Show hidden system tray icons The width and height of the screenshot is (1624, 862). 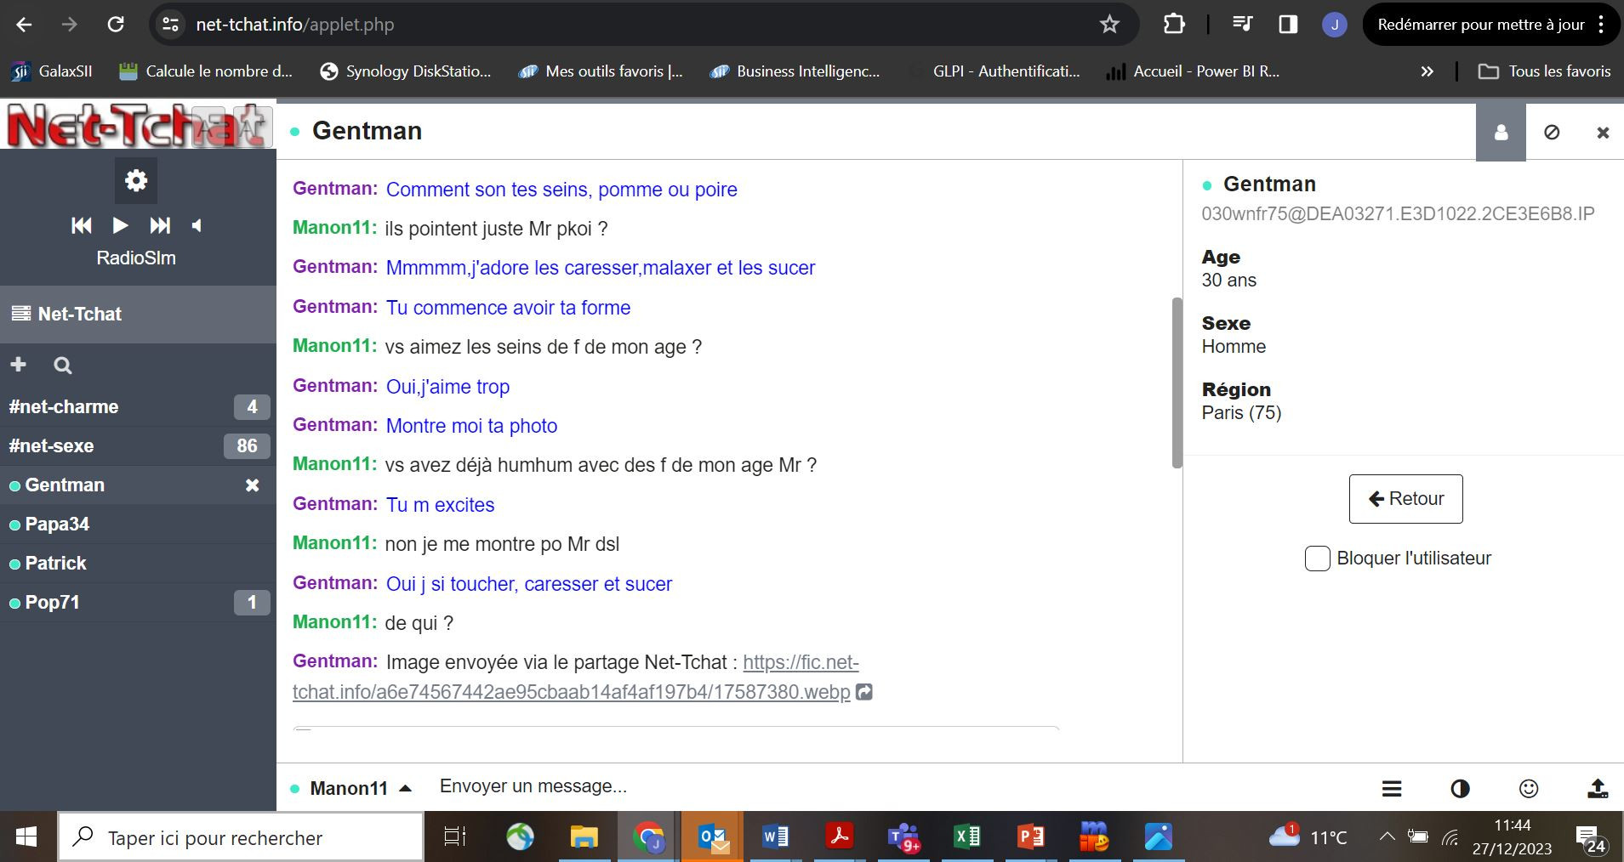pyautogui.click(x=1387, y=837)
